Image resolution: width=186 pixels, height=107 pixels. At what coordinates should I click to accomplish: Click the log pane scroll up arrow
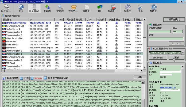click(143, 82)
